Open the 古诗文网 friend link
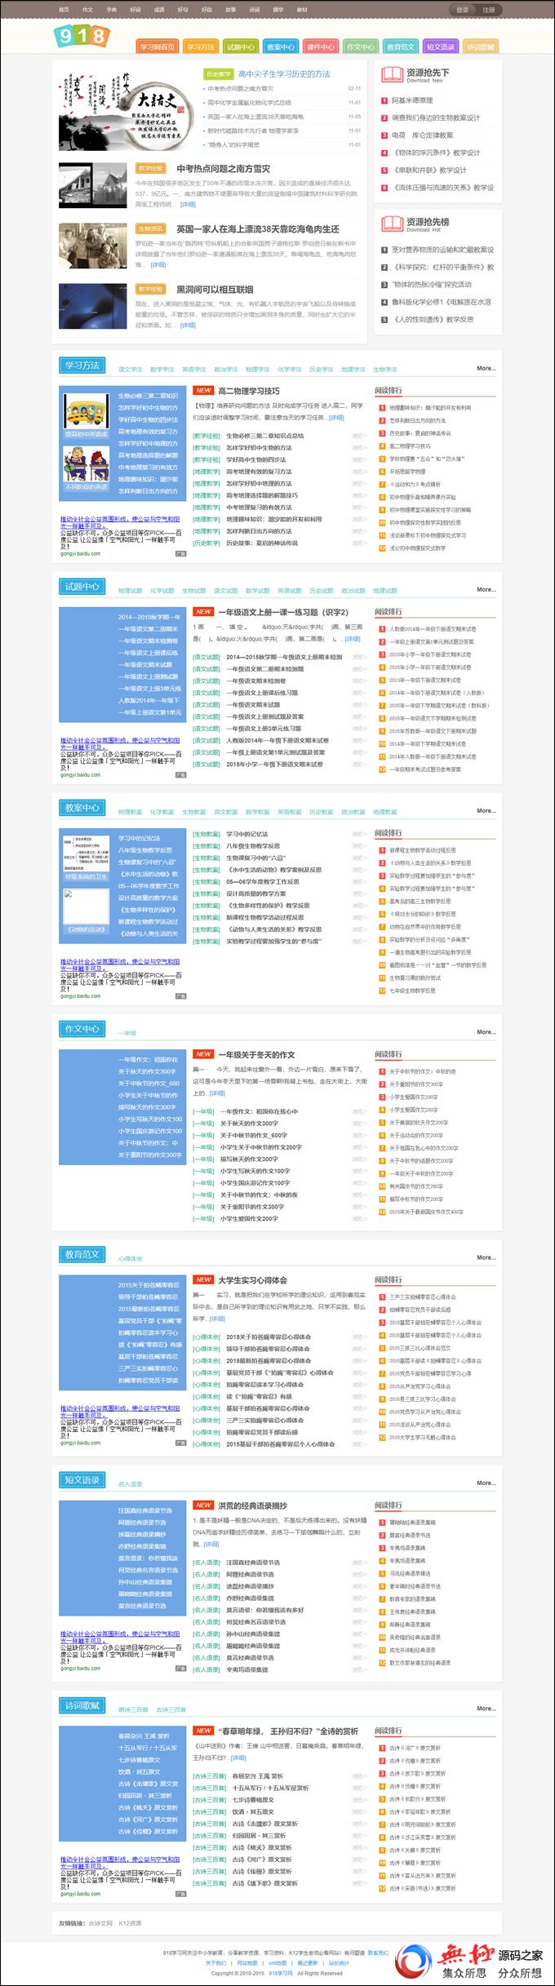 click(x=100, y=1923)
